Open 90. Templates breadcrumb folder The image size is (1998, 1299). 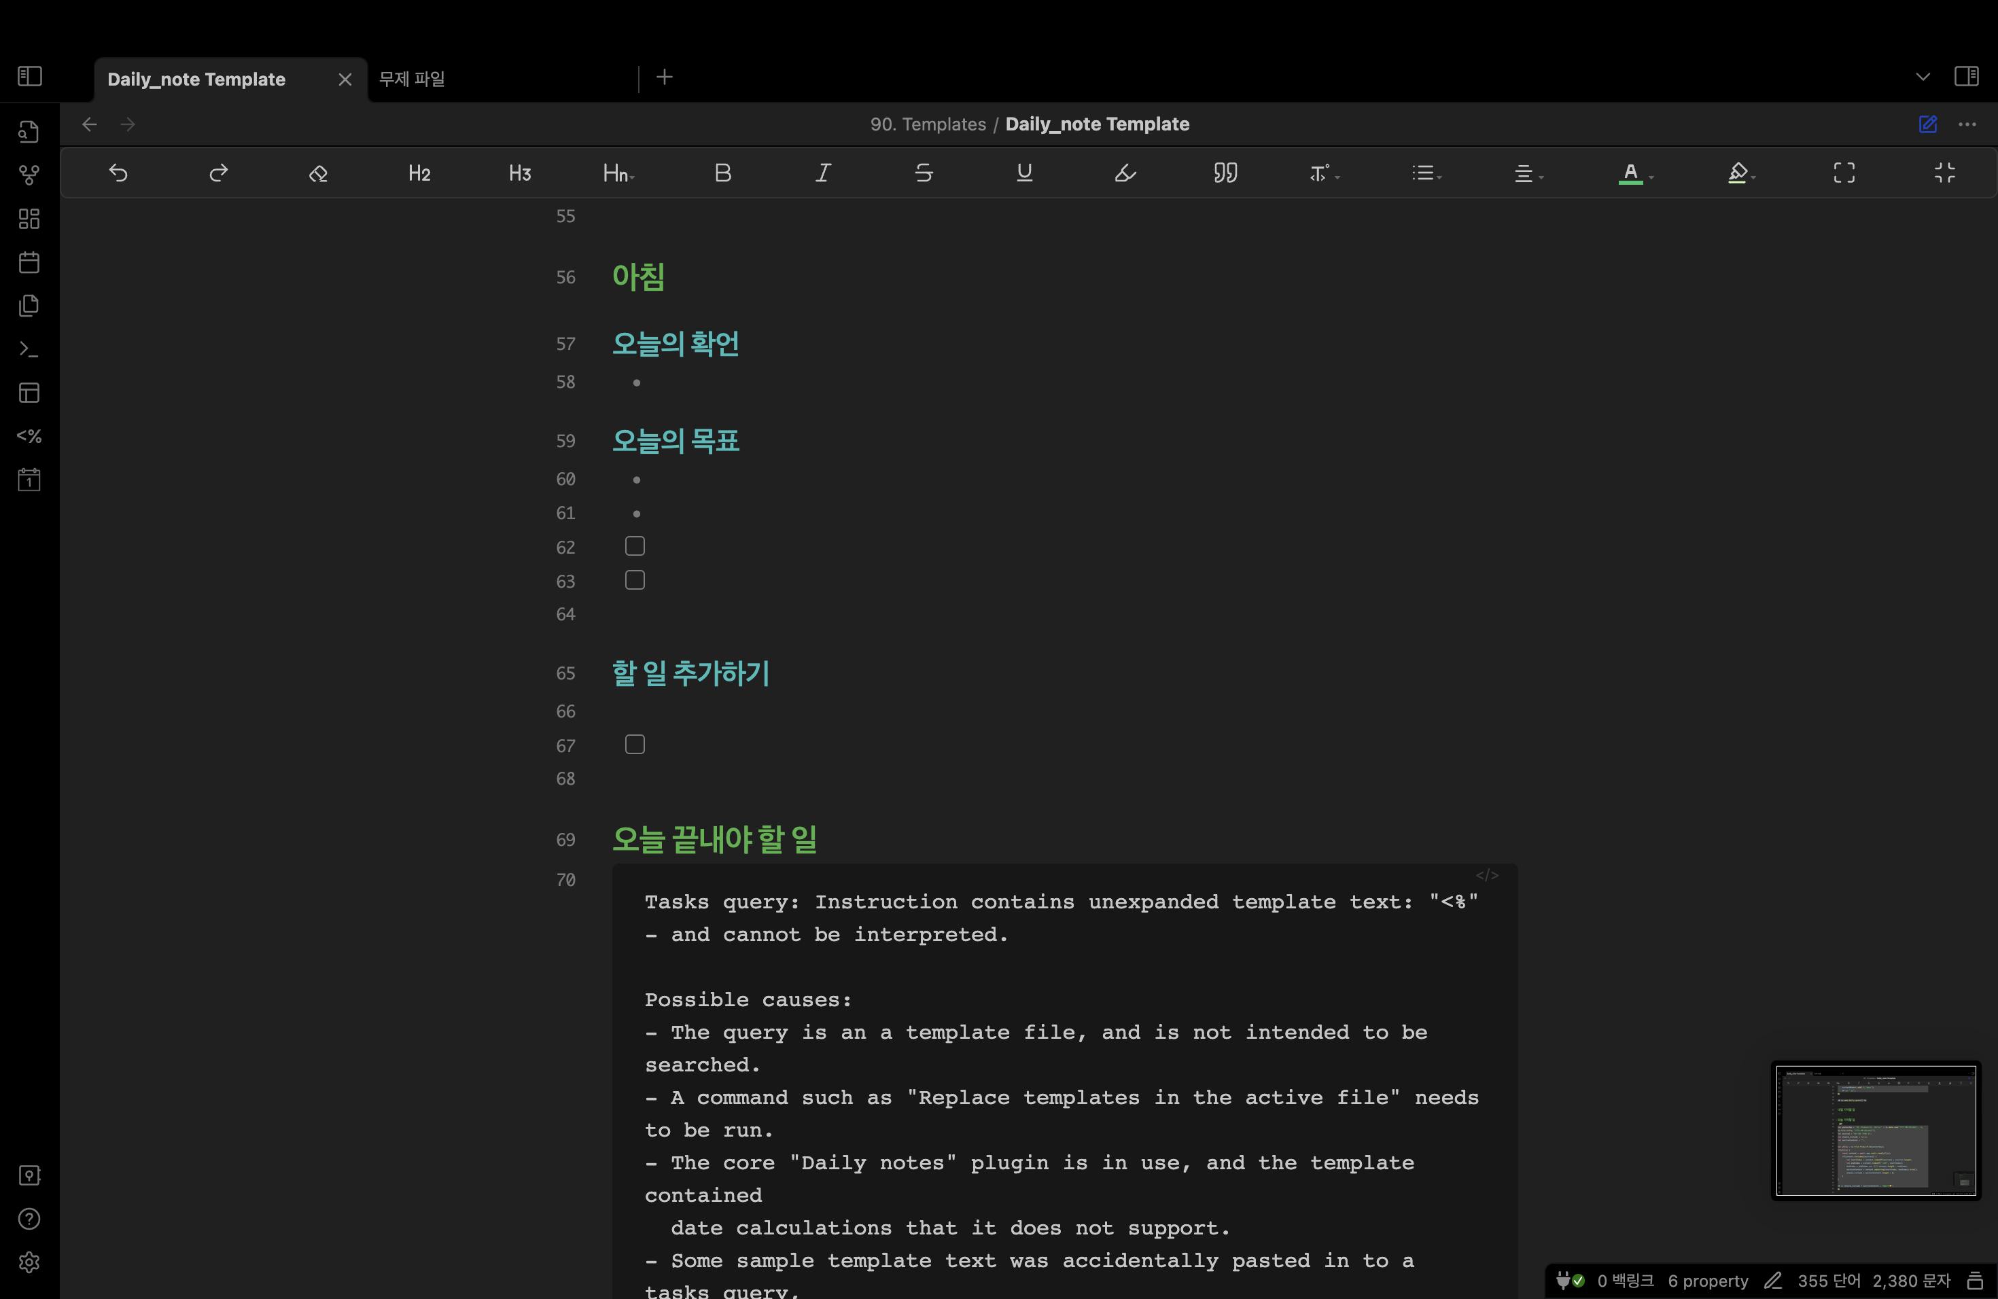pyautogui.click(x=928, y=124)
